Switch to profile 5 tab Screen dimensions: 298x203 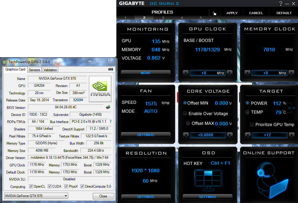pos(201,18)
